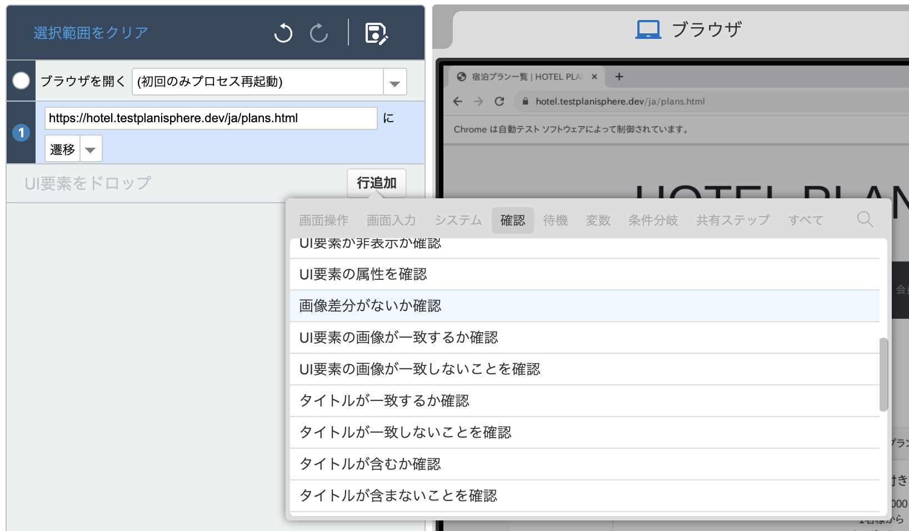Click the 行追加 button
Screen dimensions: 909x531
pos(377,183)
